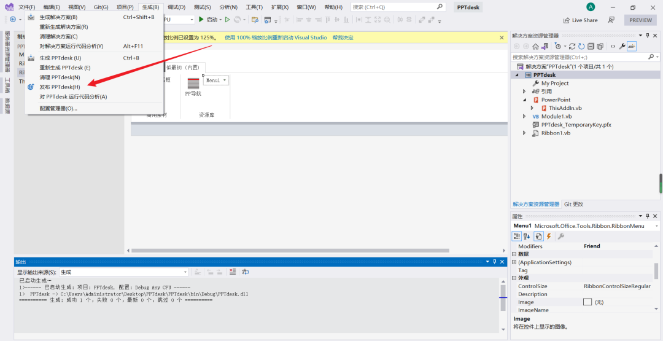Expand the (ApplicationSettings) property
The image size is (663, 341).
click(514, 262)
